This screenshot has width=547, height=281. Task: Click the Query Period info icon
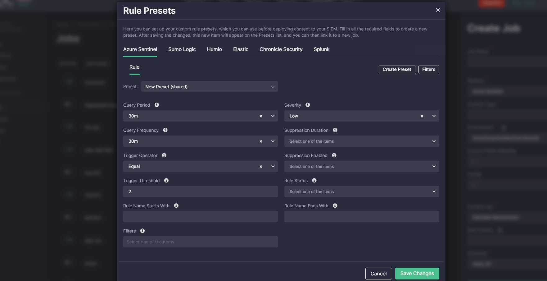coord(157,105)
